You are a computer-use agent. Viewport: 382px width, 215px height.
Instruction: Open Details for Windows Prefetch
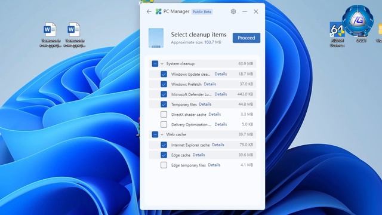(210, 84)
